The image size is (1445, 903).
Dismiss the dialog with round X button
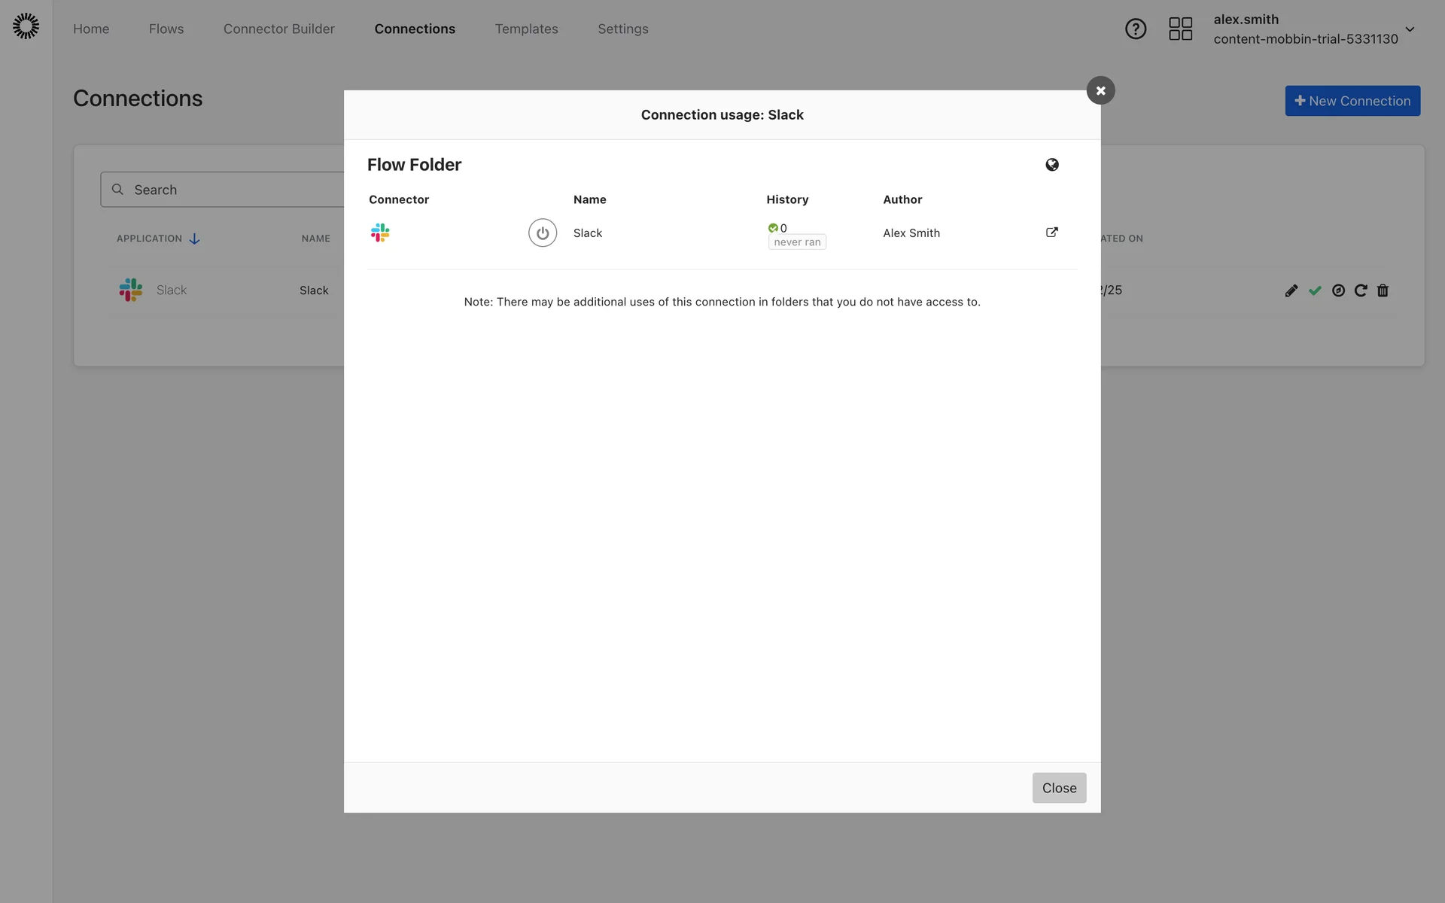coord(1100,90)
